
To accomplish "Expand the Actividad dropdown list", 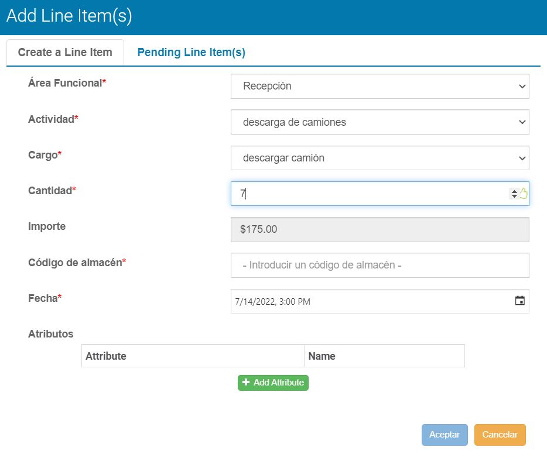I will [380, 122].
